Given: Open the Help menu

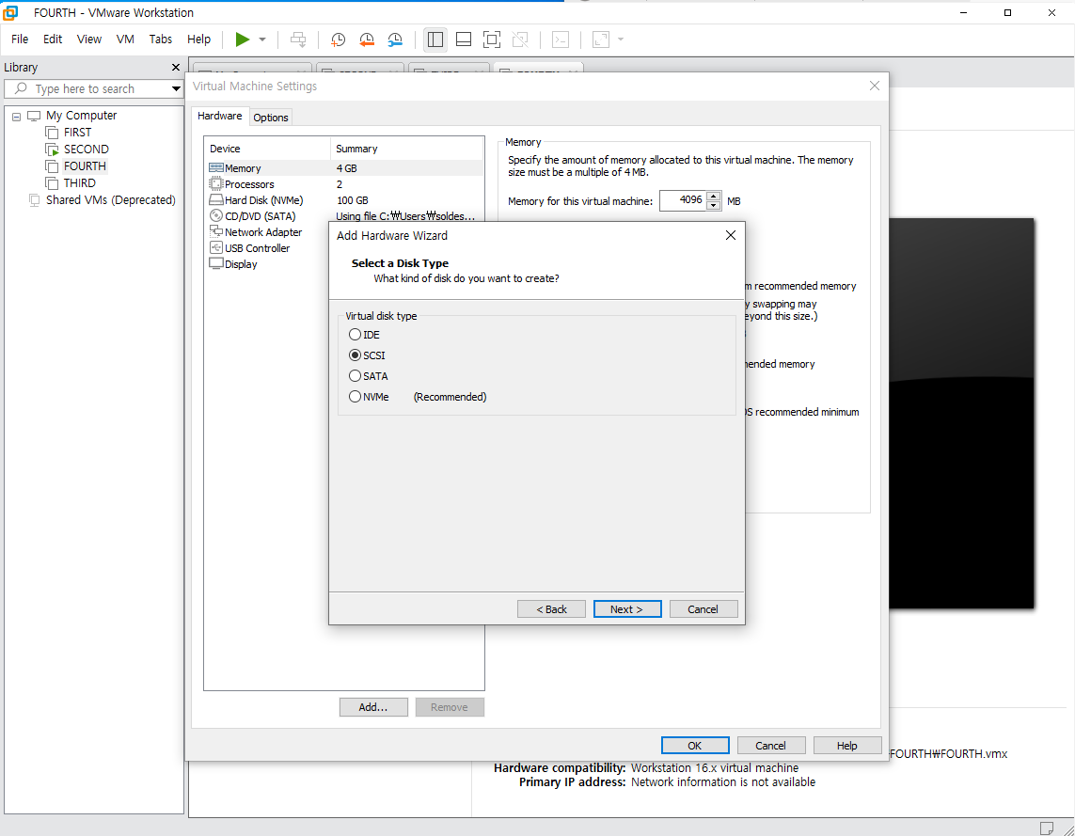Looking at the screenshot, I should click(198, 39).
